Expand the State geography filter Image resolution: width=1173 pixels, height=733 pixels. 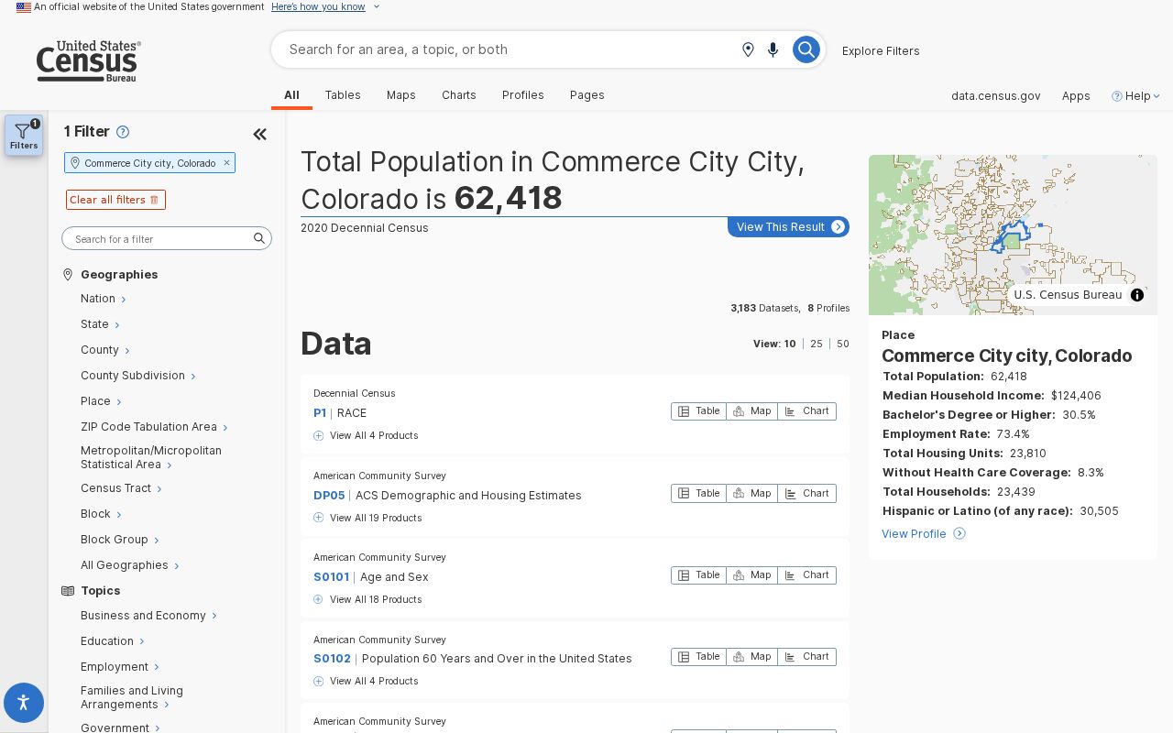[x=100, y=324]
